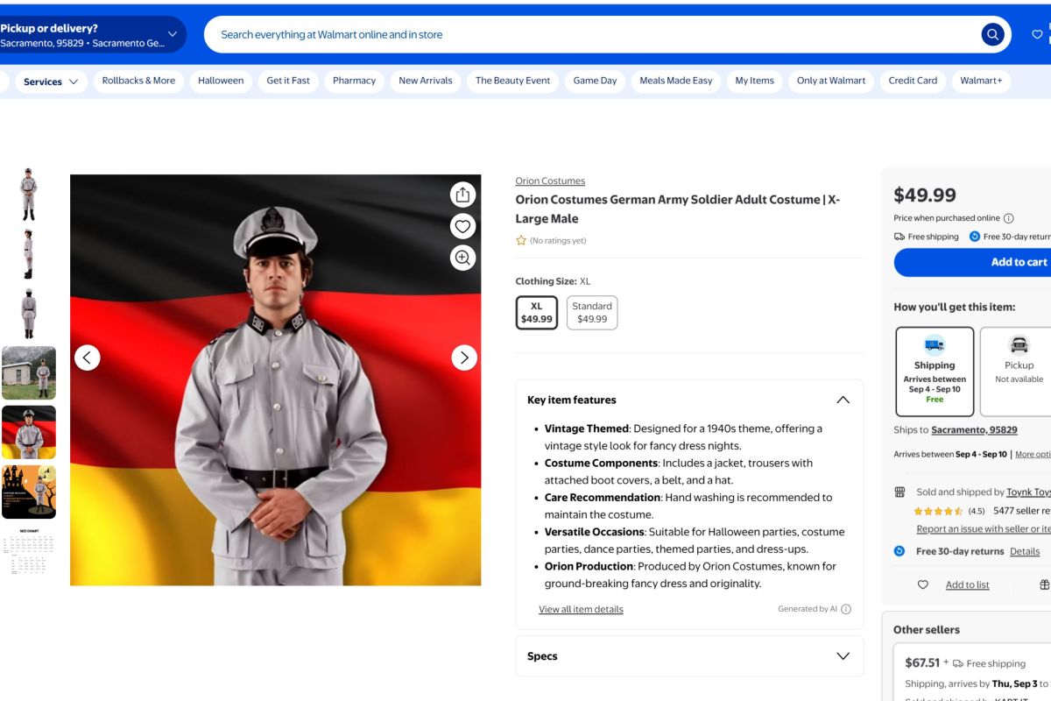Open Only at Walmart category

point(831,81)
